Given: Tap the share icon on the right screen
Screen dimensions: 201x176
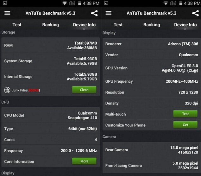Looking at the screenshot, I should (x=195, y=13).
